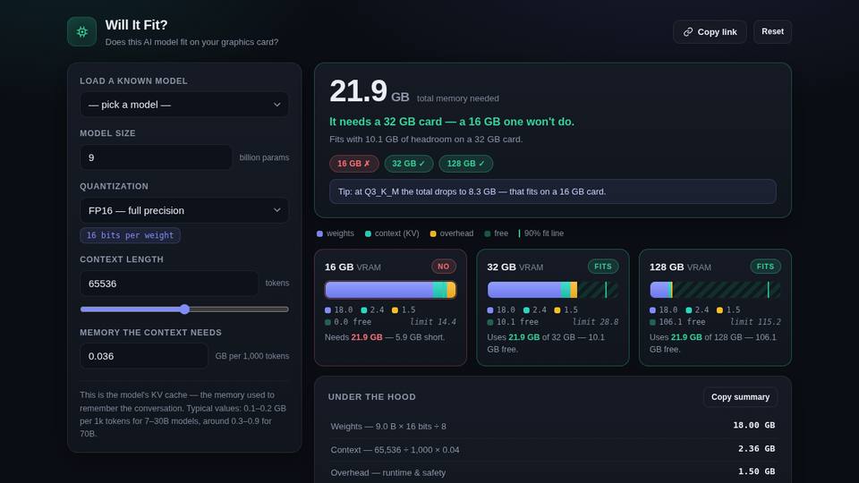Click the 16 GB VRAM usage bar
This screenshot has height=483, width=859.
point(391,290)
